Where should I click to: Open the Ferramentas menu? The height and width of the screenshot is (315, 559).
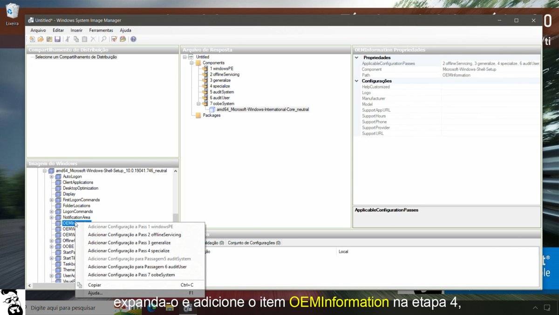[101, 30]
